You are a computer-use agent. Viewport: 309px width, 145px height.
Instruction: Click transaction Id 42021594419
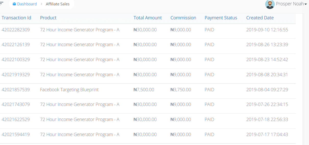pos(16,135)
